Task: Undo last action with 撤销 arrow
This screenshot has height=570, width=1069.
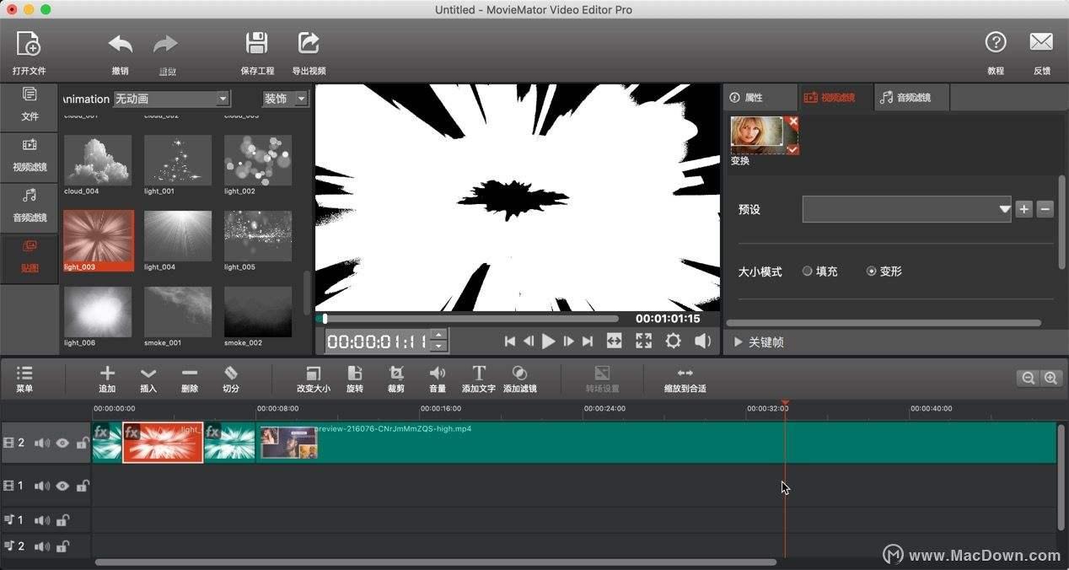Action: [120, 44]
